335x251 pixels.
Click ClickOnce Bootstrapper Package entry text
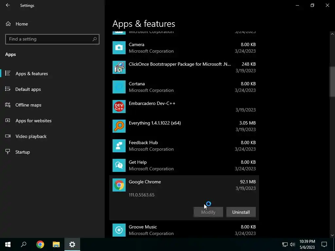180,64
